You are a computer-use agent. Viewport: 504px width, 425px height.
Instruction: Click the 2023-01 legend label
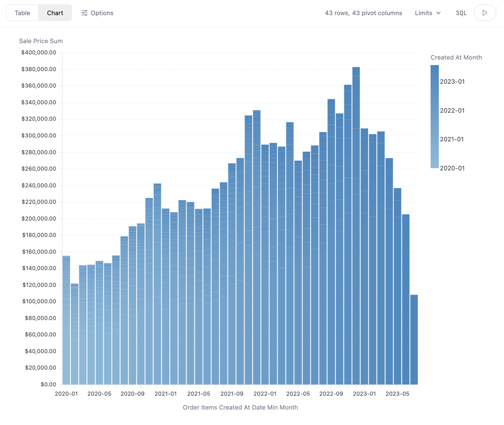click(452, 81)
